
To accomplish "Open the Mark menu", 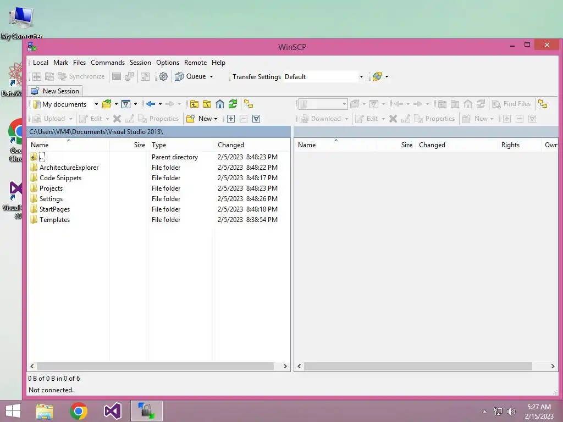I will coord(60,63).
